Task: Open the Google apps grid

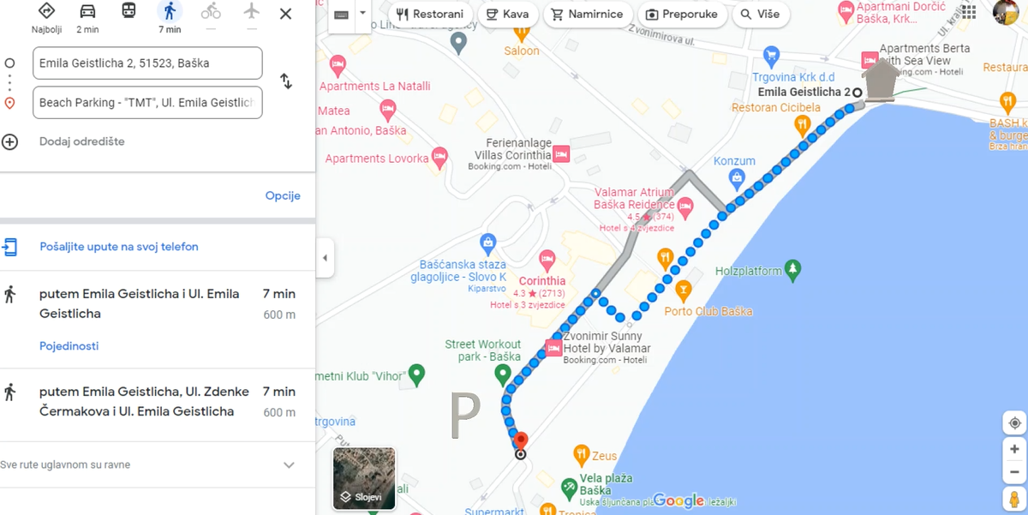Action: (x=969, y=12)
